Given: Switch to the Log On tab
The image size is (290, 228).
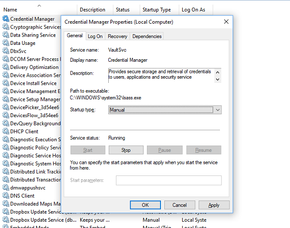Looking at the screenshot, I should click(x=95, y=36).
